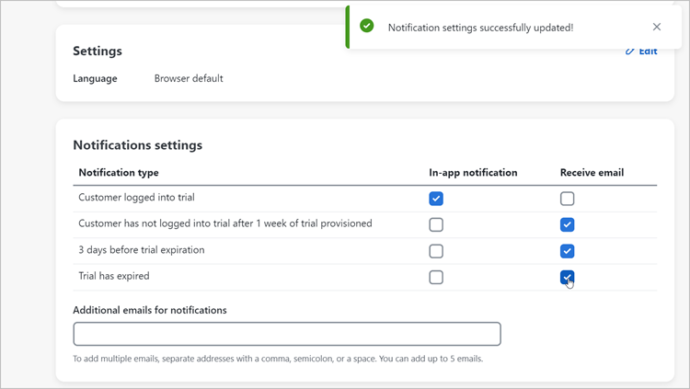Enable email for Customer logged into trial
Viewport: 690px width, 389px height.
[567, 199]
